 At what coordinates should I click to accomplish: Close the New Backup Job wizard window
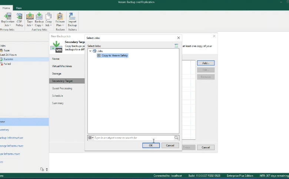coord(214,36)
